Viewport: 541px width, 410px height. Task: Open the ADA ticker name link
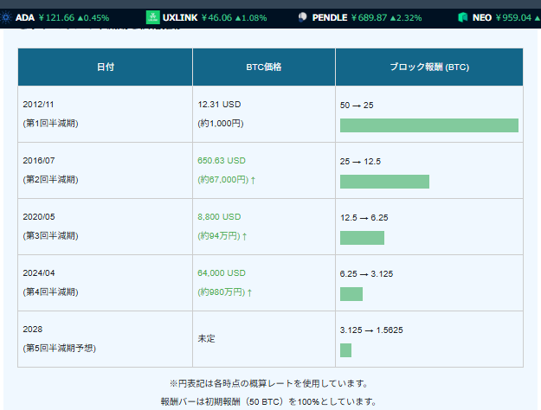(25, 17)
